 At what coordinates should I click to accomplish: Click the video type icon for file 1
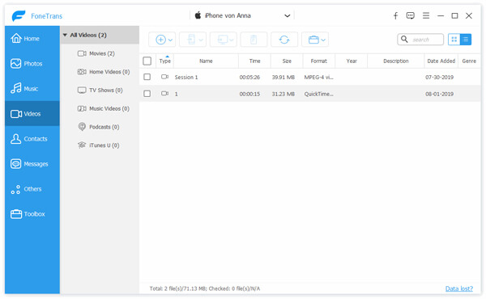click(164, 94)
